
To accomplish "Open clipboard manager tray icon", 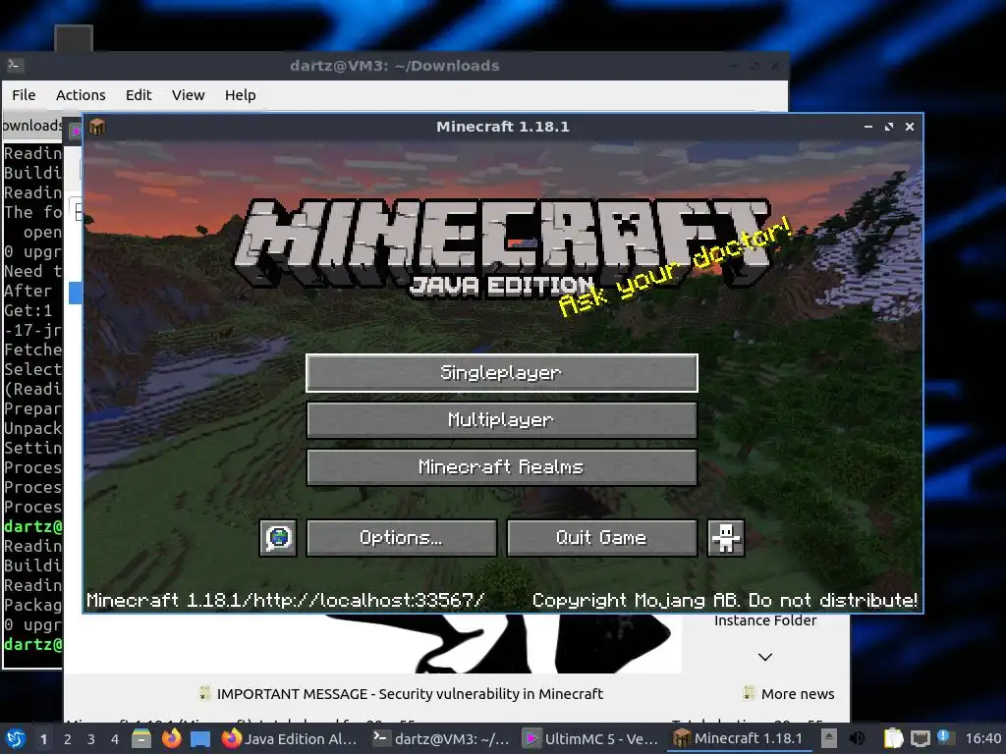I will coord(893,738).
